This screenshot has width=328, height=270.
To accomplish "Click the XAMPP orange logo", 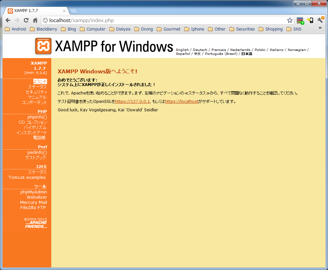I will (43, 46).
